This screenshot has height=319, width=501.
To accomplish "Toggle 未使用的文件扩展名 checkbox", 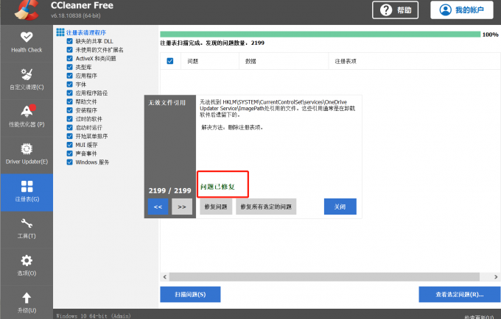I will (69, 50).
